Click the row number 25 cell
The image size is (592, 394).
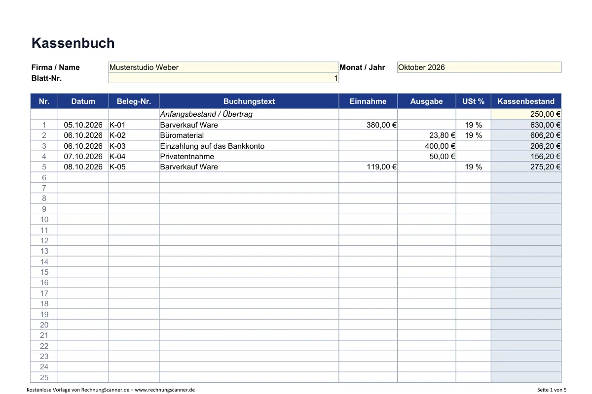pyautogui.click(x=44, y=378)
